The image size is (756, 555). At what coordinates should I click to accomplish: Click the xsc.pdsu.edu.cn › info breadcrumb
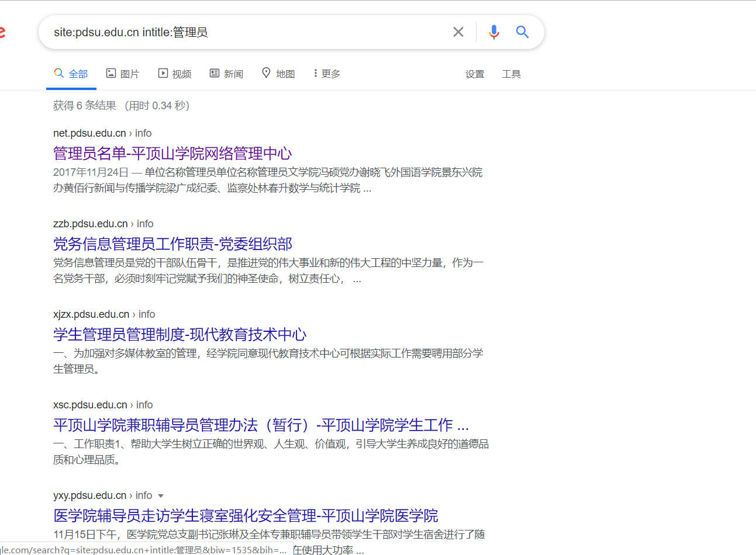click(103, 405)
